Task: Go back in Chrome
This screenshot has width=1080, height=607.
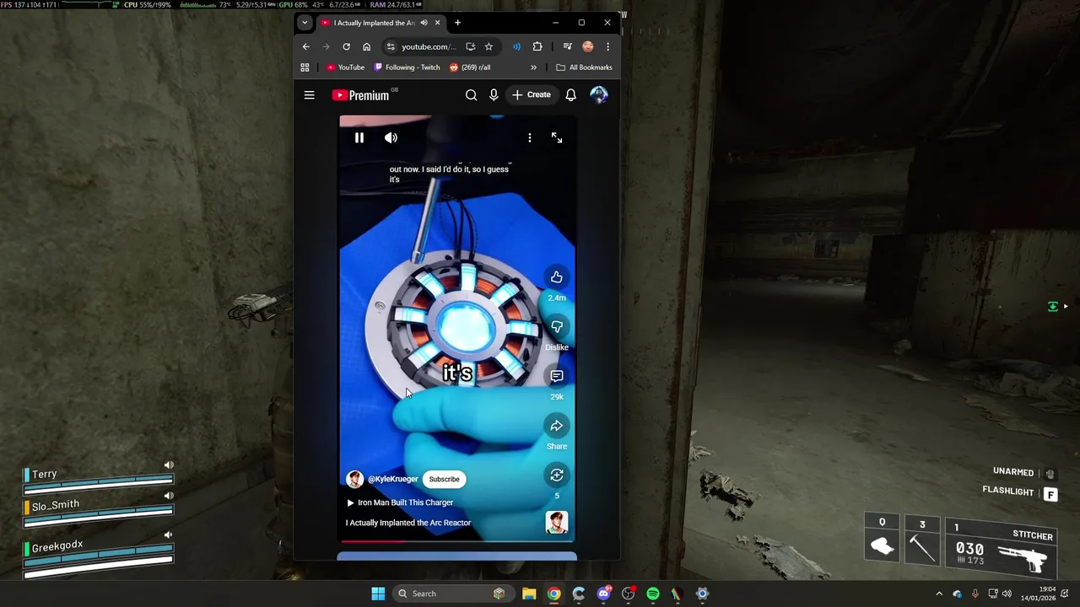Action: tap(305, 46)
